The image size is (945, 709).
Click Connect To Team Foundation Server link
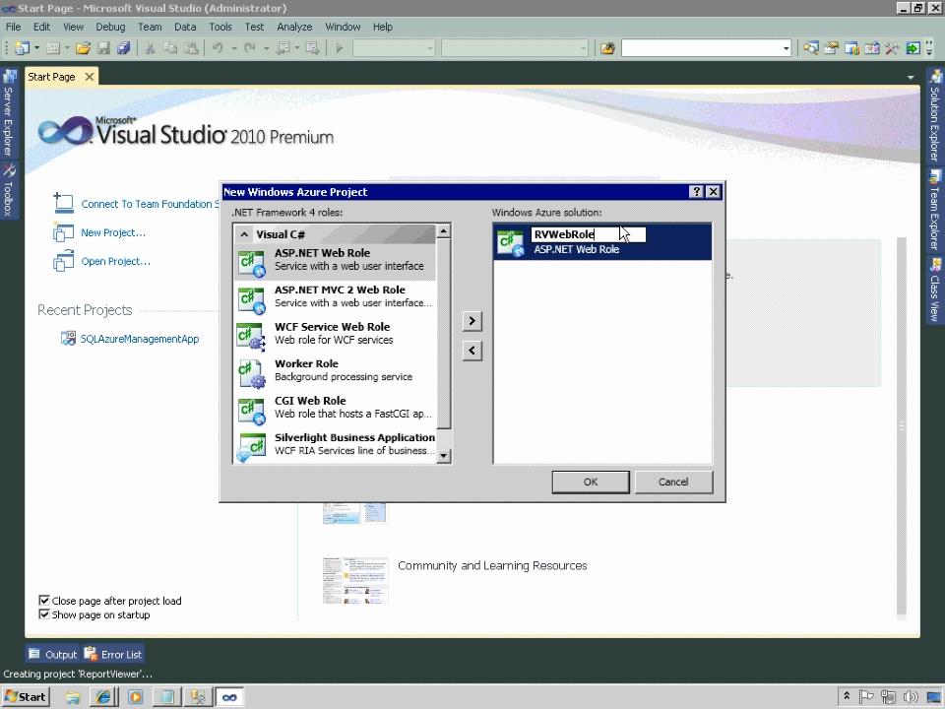pyautogui.click(x=150, y=204)
